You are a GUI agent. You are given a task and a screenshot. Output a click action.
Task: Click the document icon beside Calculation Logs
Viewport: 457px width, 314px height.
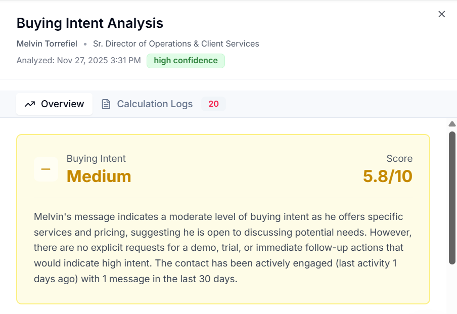point(106,104)
